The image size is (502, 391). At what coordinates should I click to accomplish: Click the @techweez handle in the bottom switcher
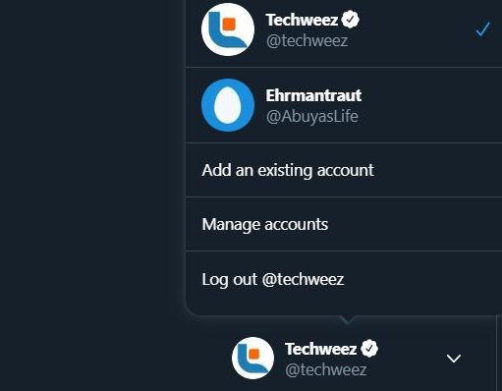(326, 370)
